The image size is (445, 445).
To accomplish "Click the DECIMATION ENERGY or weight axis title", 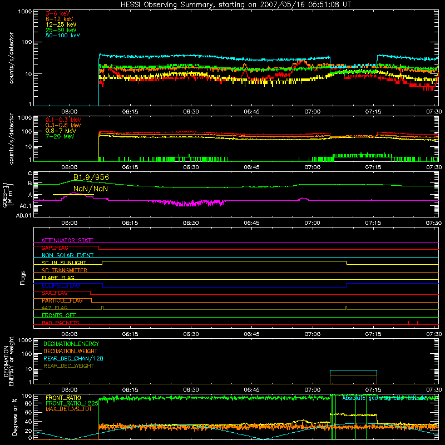I will (8, 361).
